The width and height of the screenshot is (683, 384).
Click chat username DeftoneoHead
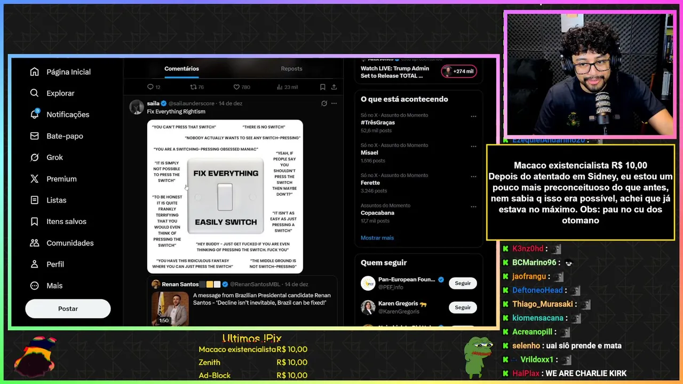coord(537,291)
